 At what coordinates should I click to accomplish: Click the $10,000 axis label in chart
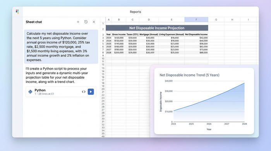click(169, 112)
